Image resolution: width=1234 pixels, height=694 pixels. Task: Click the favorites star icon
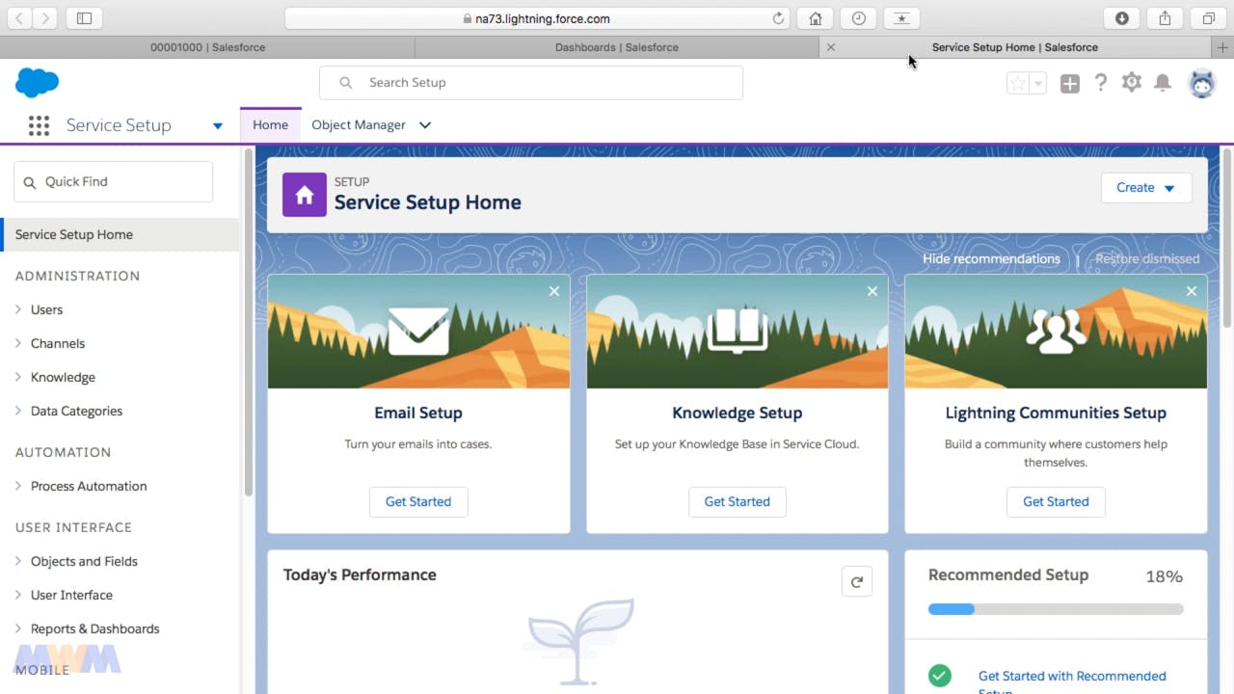pos(1018,84)
